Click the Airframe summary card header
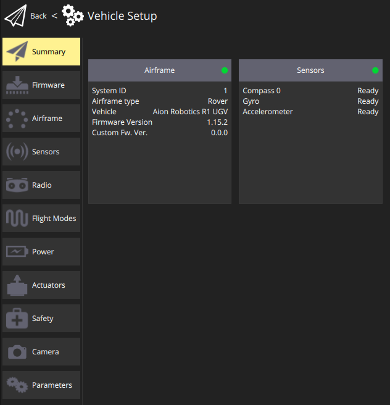 point(160,70)
